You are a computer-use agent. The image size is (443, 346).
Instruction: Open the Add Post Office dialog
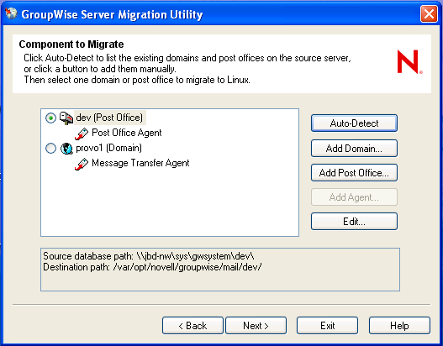tap(354, 172)
